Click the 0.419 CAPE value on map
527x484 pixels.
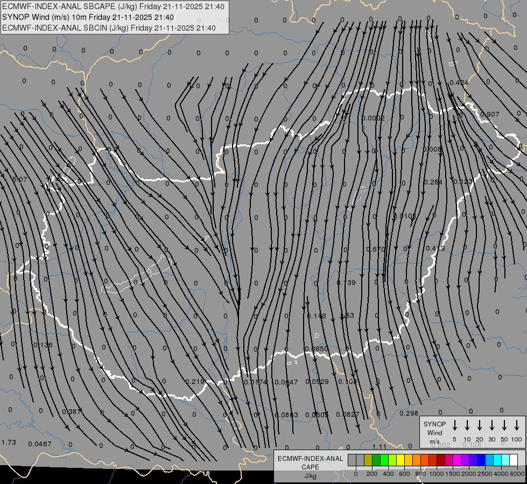click(x=435, y=248)
